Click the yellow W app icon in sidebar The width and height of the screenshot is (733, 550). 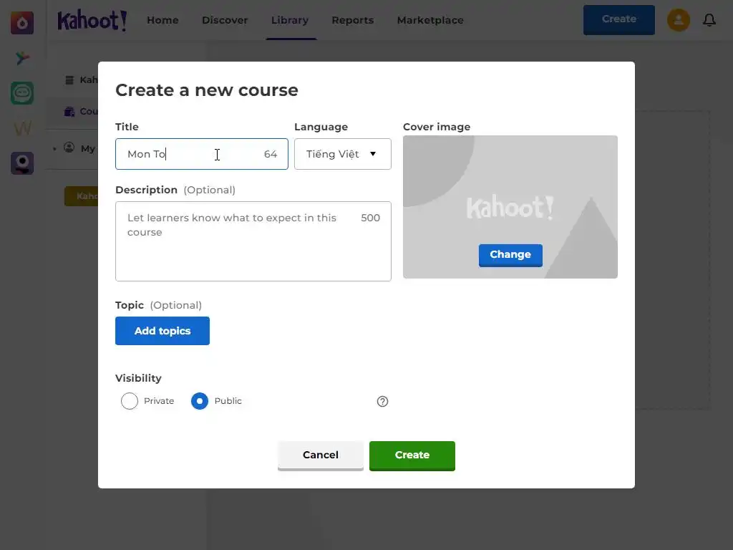click(x=22, y=128)
